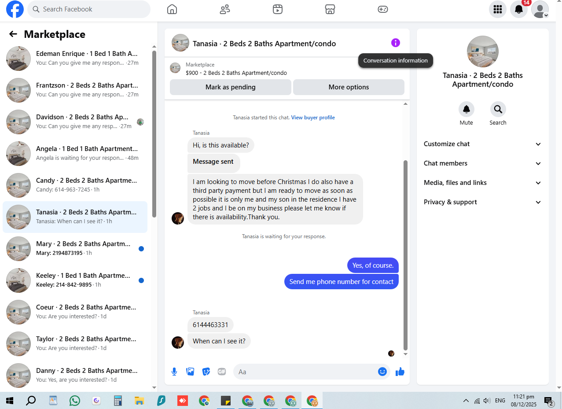The width and height of the screenshot is (562, 409).
Task: Click the ENG language indicator
Action: pyautogui.click(x=500, y=401)
